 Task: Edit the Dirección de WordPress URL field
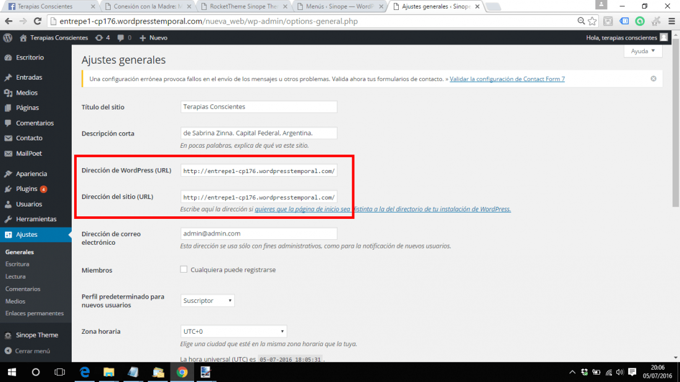point(258,171)
